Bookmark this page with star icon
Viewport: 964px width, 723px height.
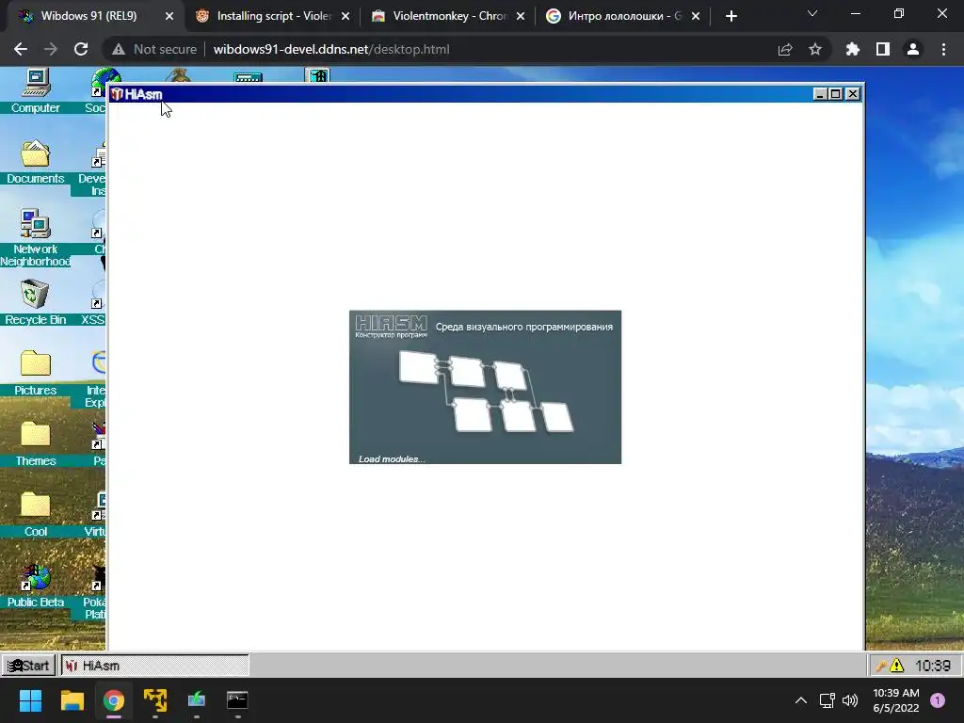click(x=815, y=49)
